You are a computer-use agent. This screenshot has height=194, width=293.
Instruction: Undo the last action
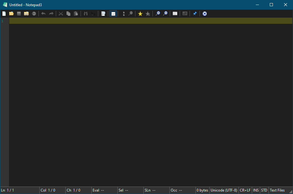(x=44, y=14)
